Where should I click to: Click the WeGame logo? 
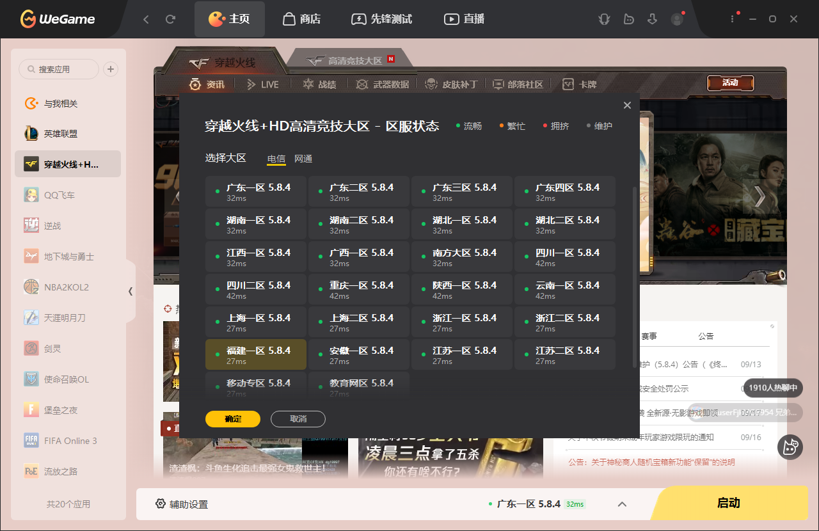click(x=58, y=19)
